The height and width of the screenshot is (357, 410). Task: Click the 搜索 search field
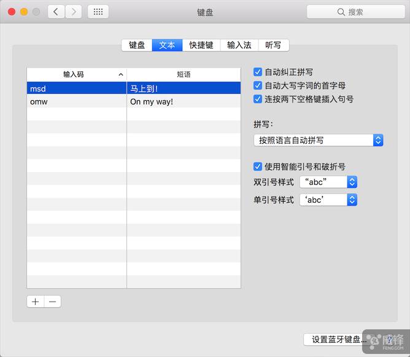355,12
